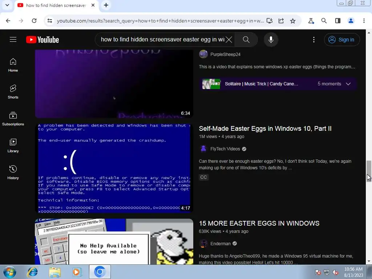Reload the page
The width and height of the screenshot is (372, 279).
coord(34,21)
